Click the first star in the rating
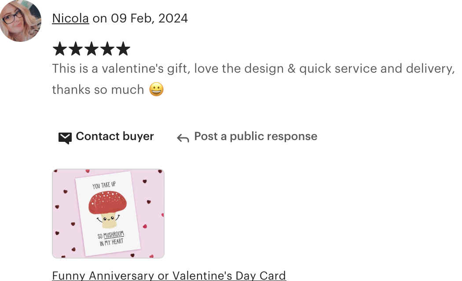This screenshot has width=462, height=281. pyautogui.click(x=60, y=48)
